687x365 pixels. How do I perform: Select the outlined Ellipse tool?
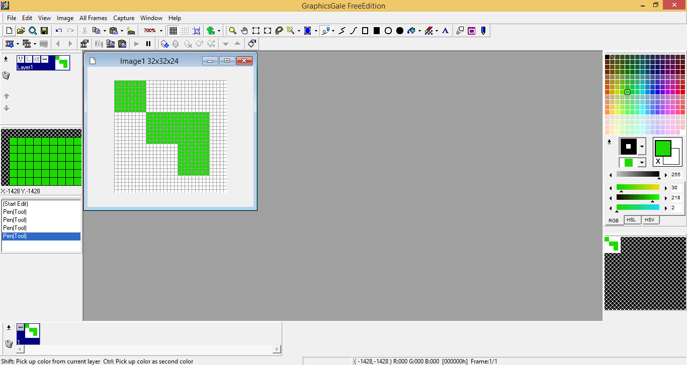388,31
